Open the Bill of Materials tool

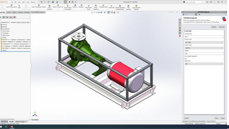click(96, 7)
